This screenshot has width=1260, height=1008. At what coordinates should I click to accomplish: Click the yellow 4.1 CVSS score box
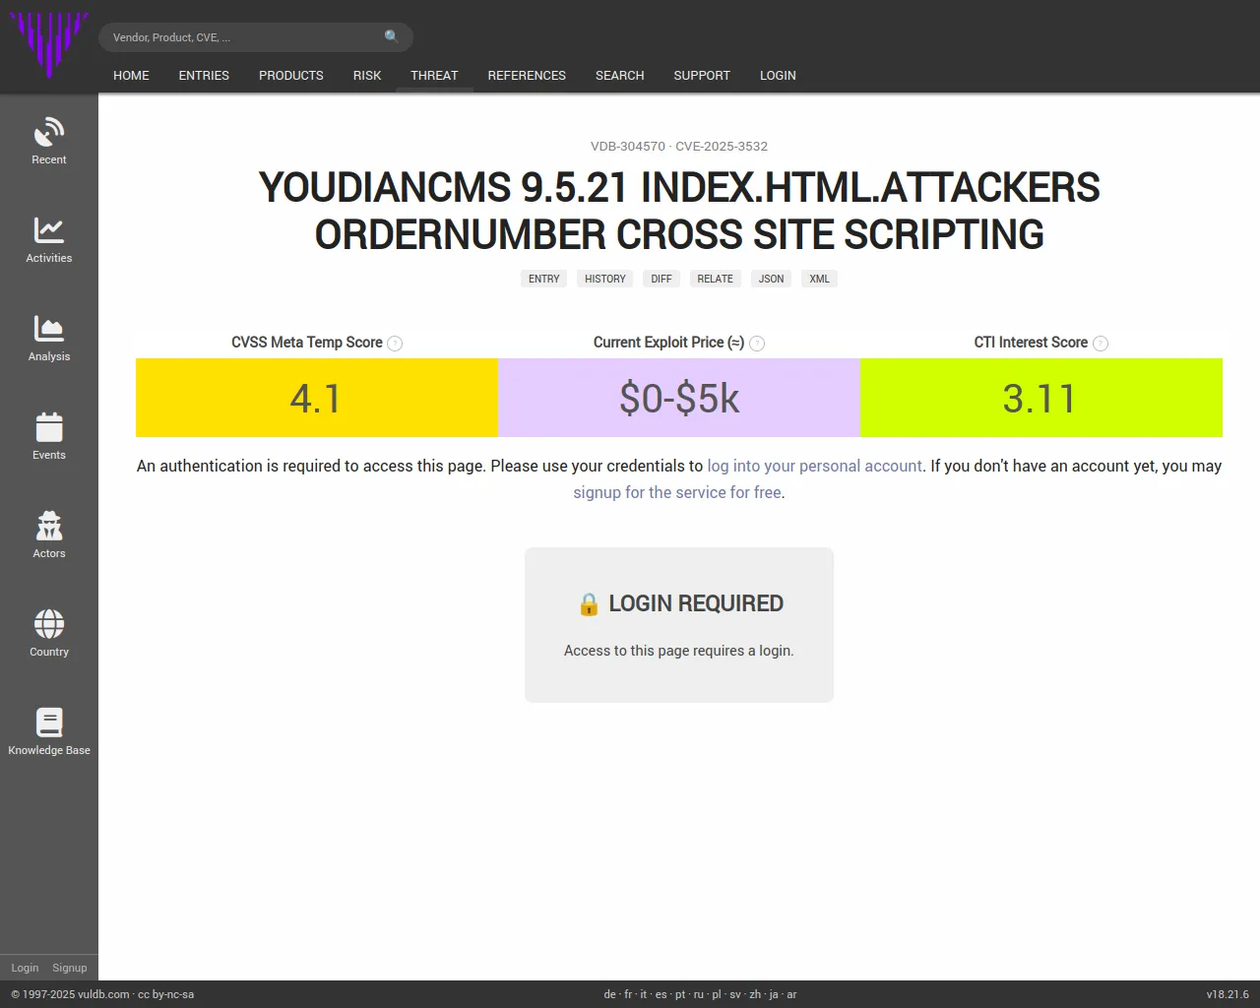[317, 398]
